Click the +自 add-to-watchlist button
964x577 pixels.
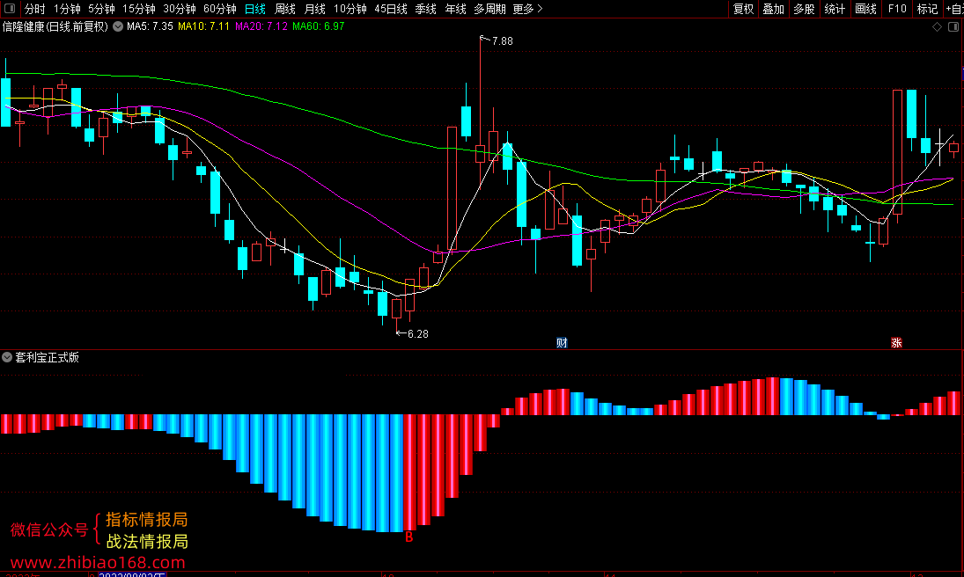[955, 9]
